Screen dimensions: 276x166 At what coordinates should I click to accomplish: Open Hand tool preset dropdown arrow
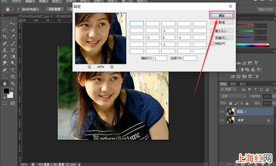(13, 9)
